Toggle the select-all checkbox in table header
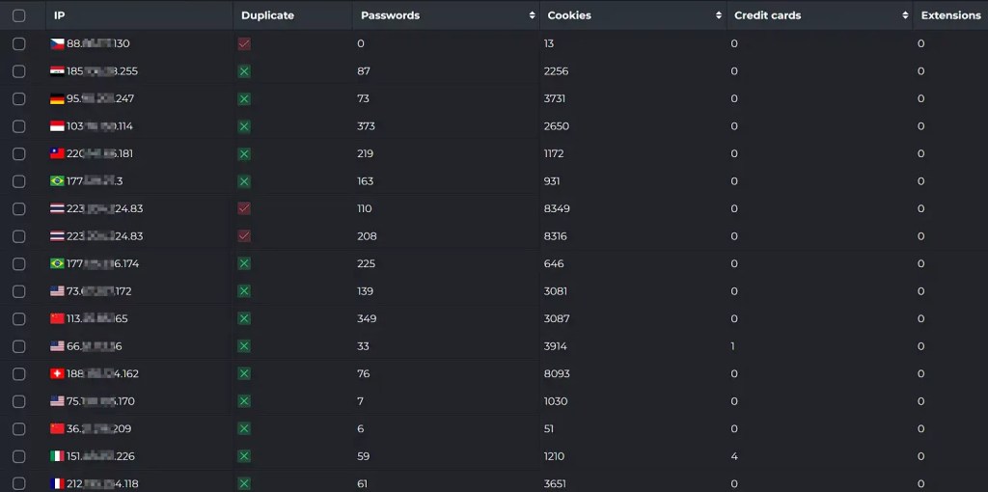Screen dimensions: 988x492 19,15
